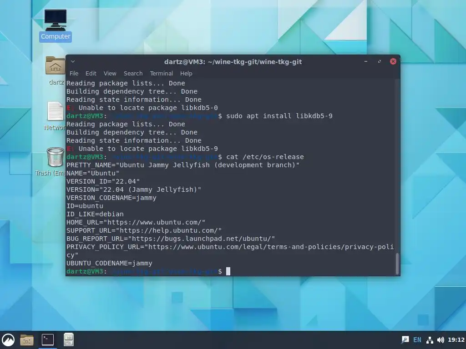The image size is (466, 349).
Task: Select the terminal taskbar button
Action: coord(47,340)
